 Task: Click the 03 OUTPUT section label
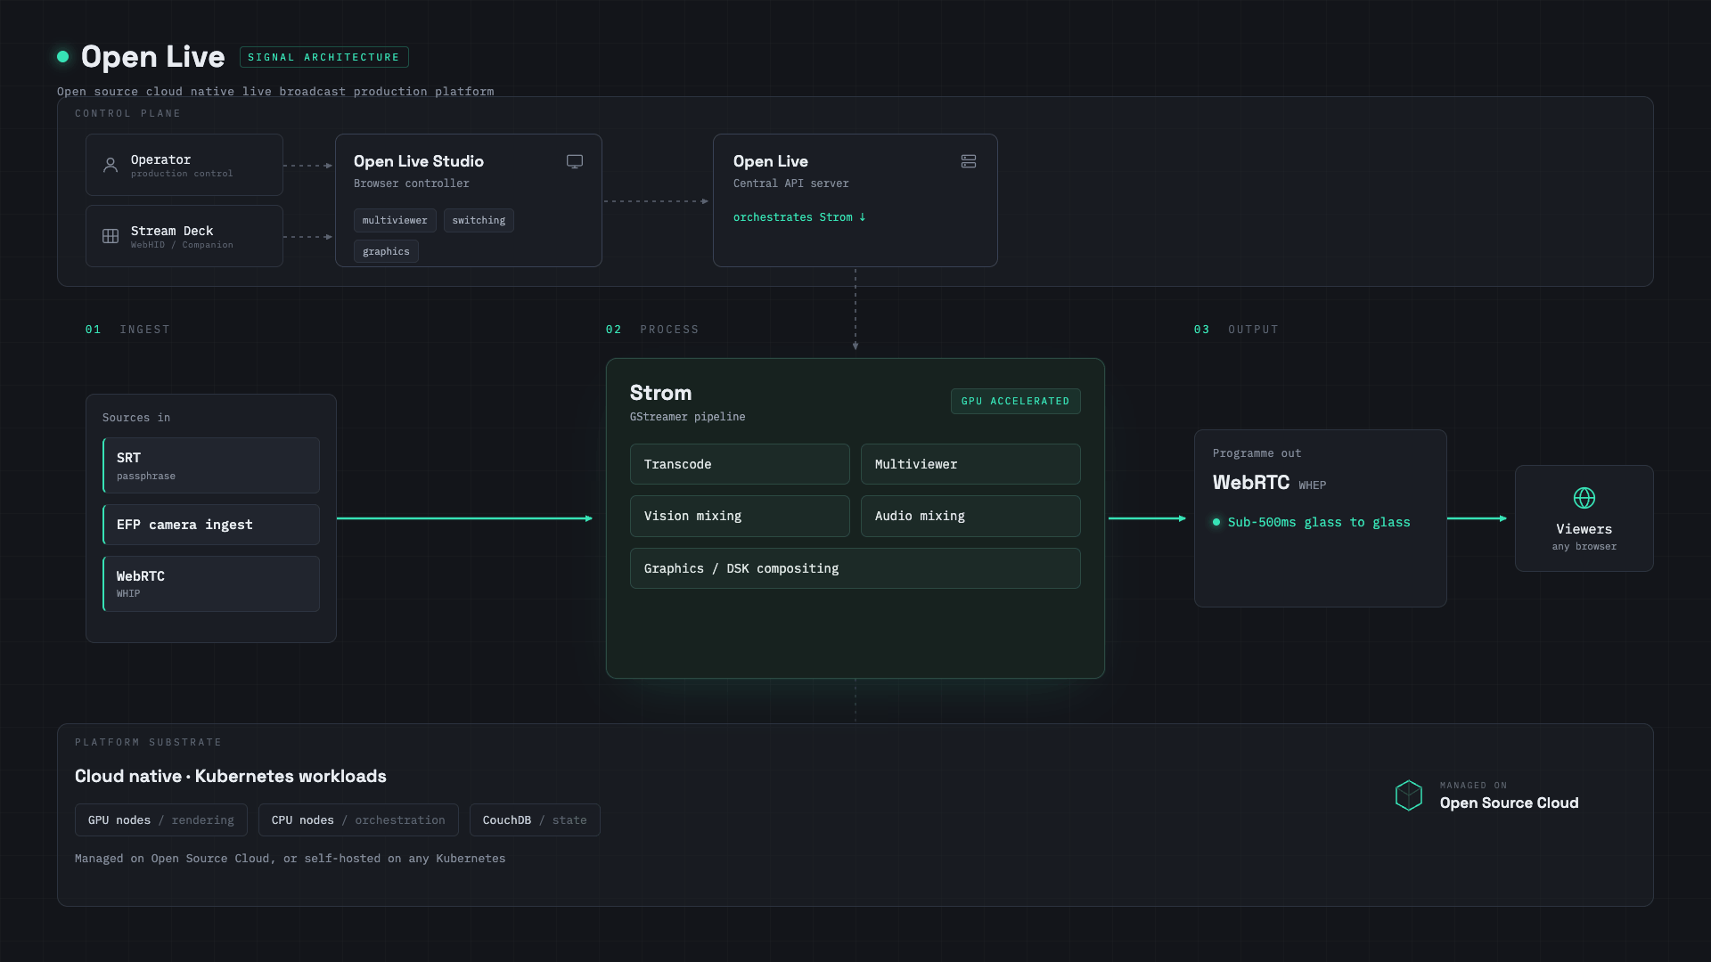[x=1236, y=330]
